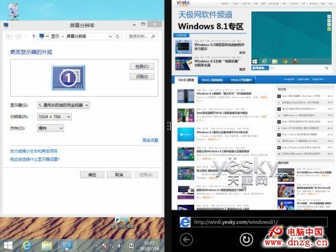Switch to the Win8.1系统技巧 tab
336x252 pixels.
point(212,80)
